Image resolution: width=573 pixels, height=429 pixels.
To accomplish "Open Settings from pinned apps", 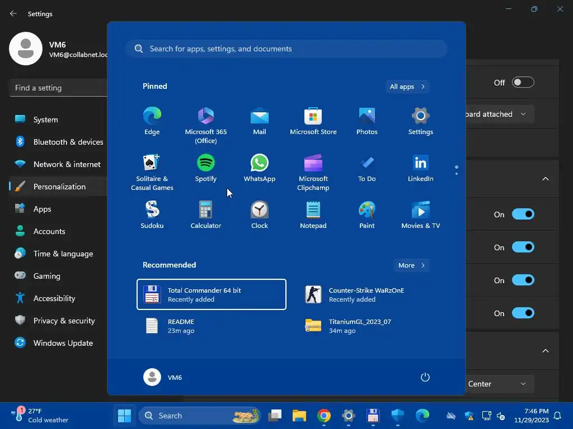I will (421, 121).
